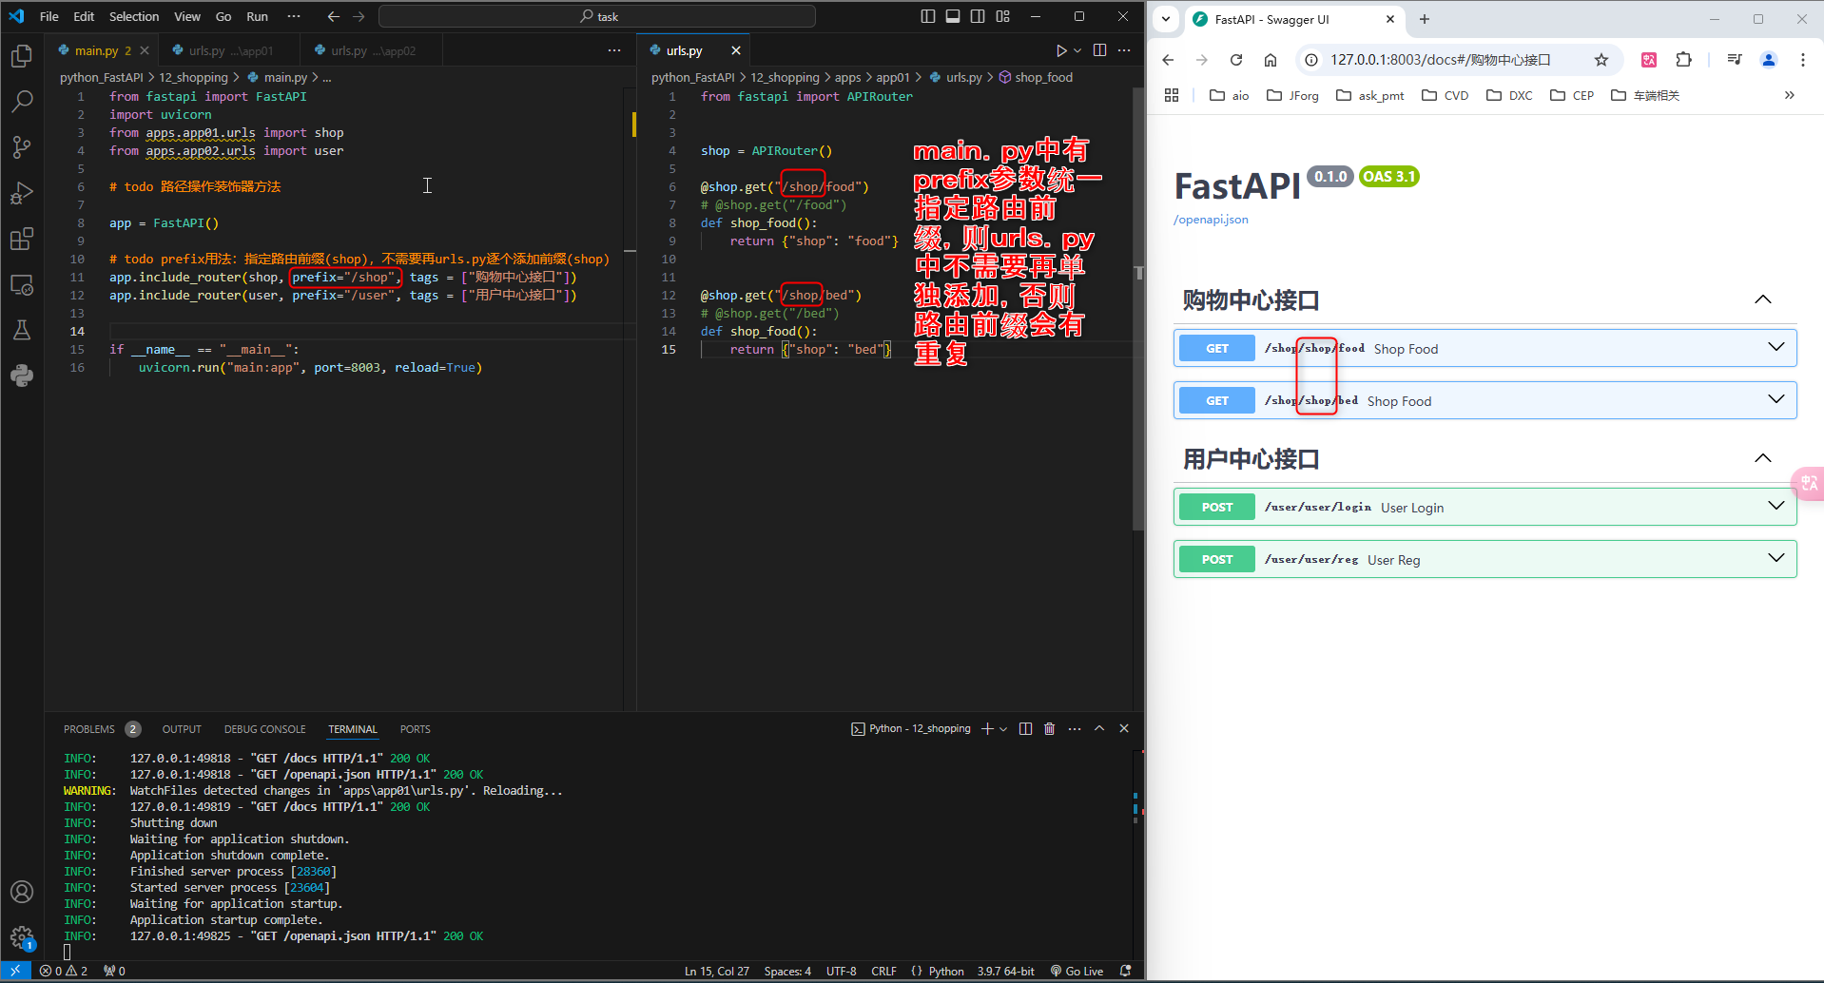
Task: Open the /openapi.json link
Action: pos(1210,219)
